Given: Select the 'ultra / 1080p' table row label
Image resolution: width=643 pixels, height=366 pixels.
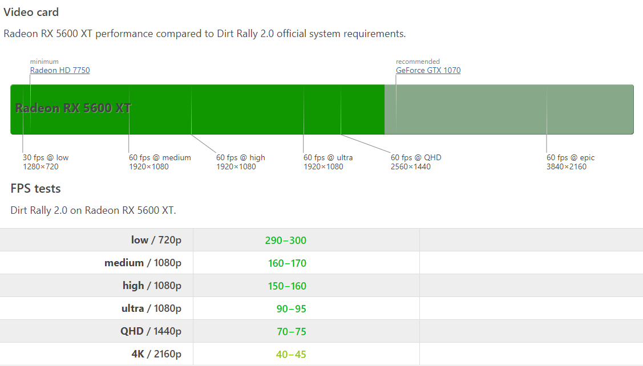Looking at the screenshot, I should (151, 308).
